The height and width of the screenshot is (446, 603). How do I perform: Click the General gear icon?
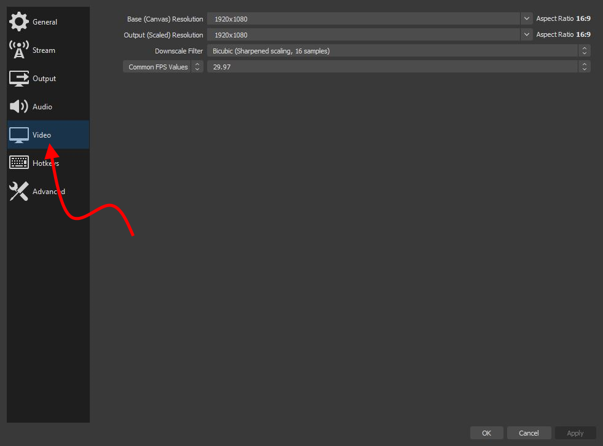[19, 22]
